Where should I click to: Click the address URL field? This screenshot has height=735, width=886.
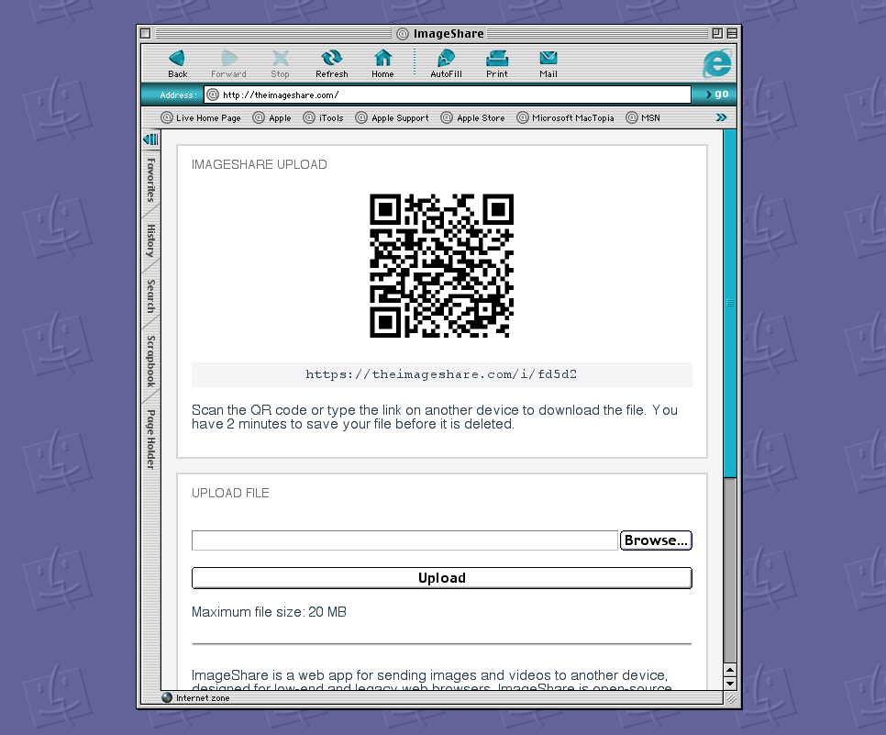click(447, 95)
